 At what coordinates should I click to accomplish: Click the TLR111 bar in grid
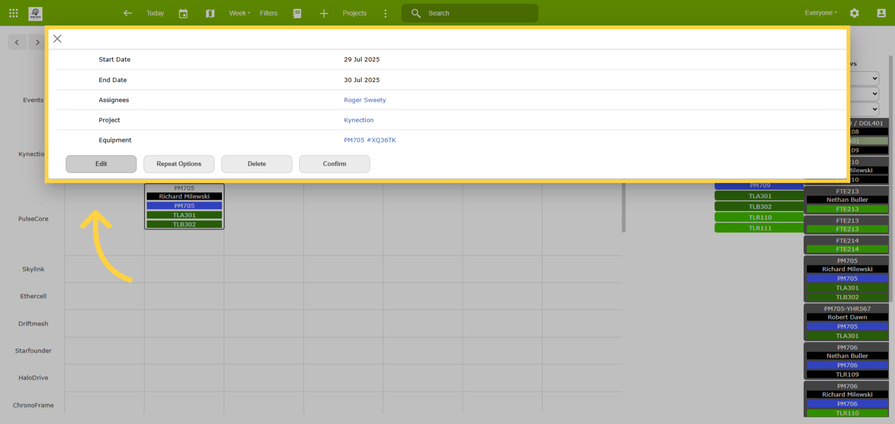(760, 228)
